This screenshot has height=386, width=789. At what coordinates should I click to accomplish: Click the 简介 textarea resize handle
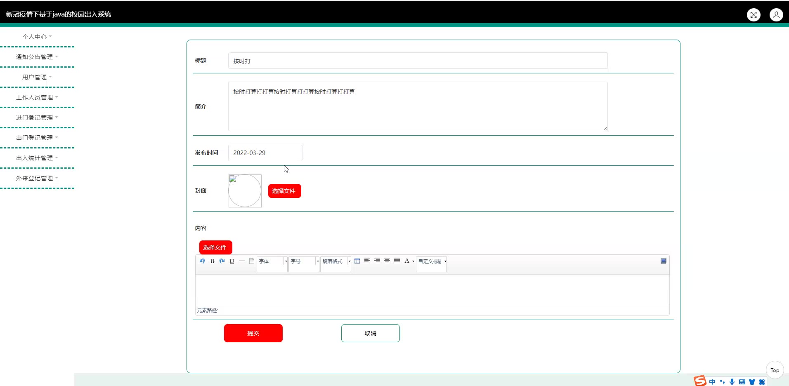[x=605, y=129]
